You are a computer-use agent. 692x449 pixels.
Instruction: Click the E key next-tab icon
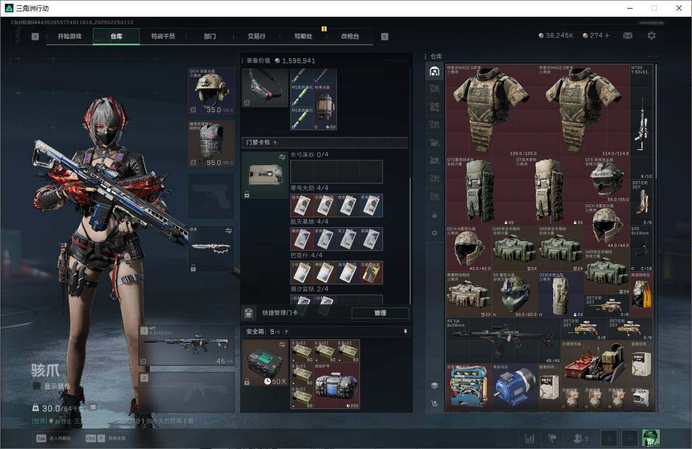pos(384,37)
